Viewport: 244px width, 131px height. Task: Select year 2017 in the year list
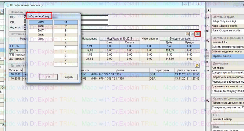(x=41, y=31)
